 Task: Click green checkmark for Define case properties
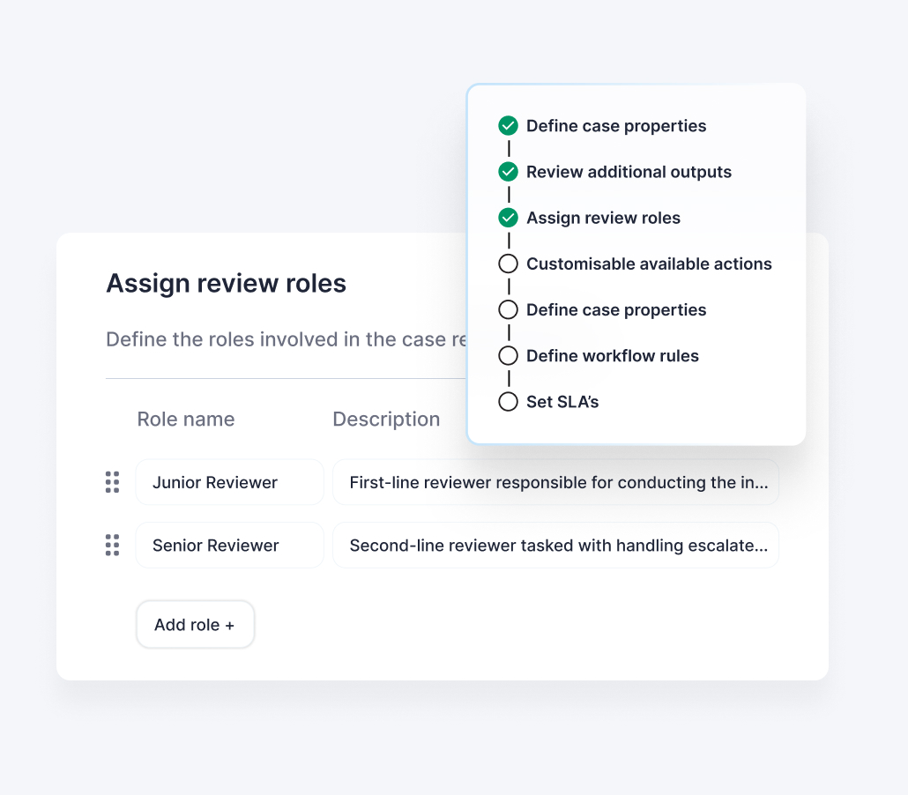pyautogui.click(x=508, y=126)
